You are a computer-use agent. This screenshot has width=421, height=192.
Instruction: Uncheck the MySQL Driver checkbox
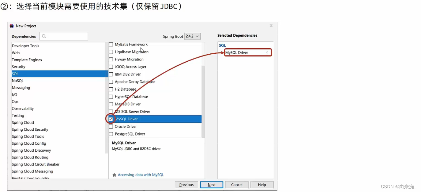(111, 119)
